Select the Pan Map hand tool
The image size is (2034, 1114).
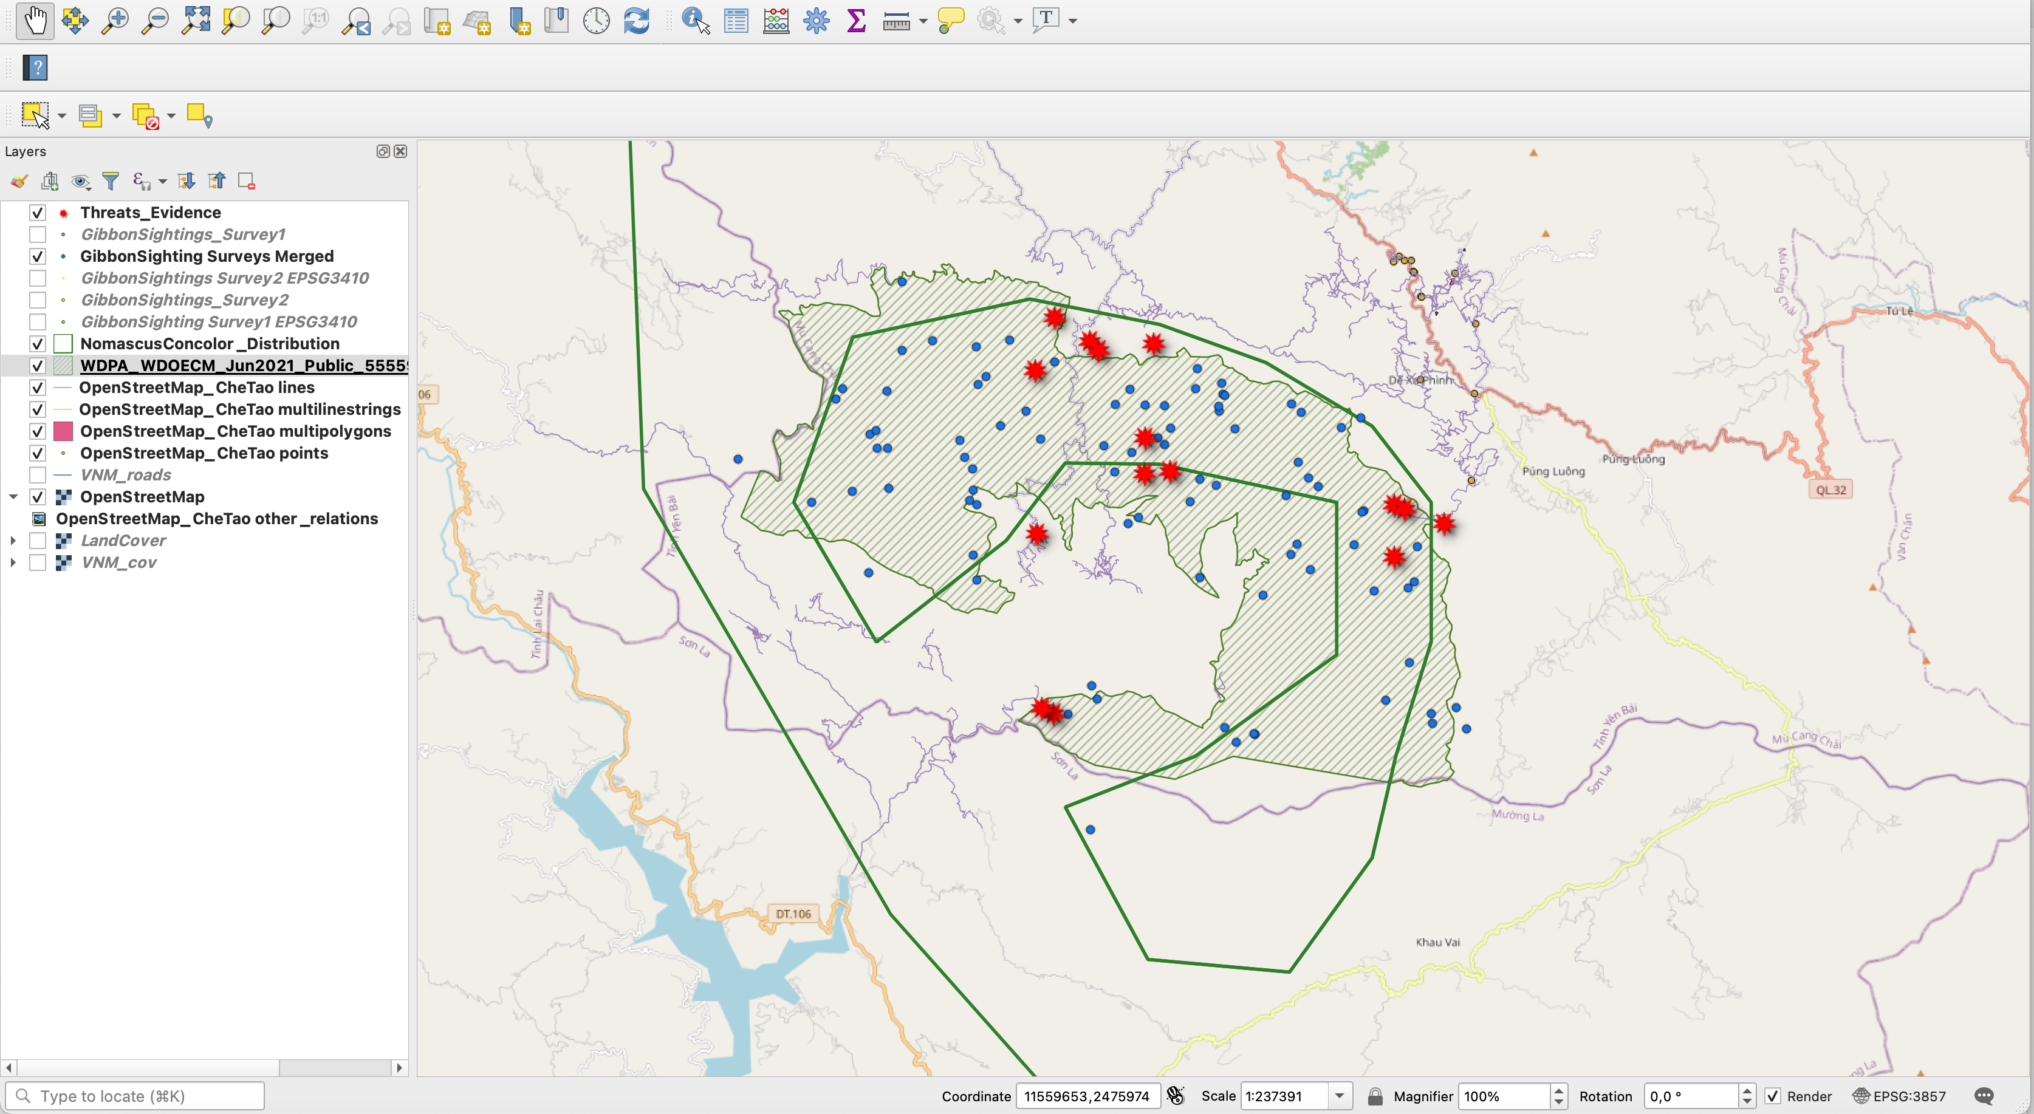(35, 21)
